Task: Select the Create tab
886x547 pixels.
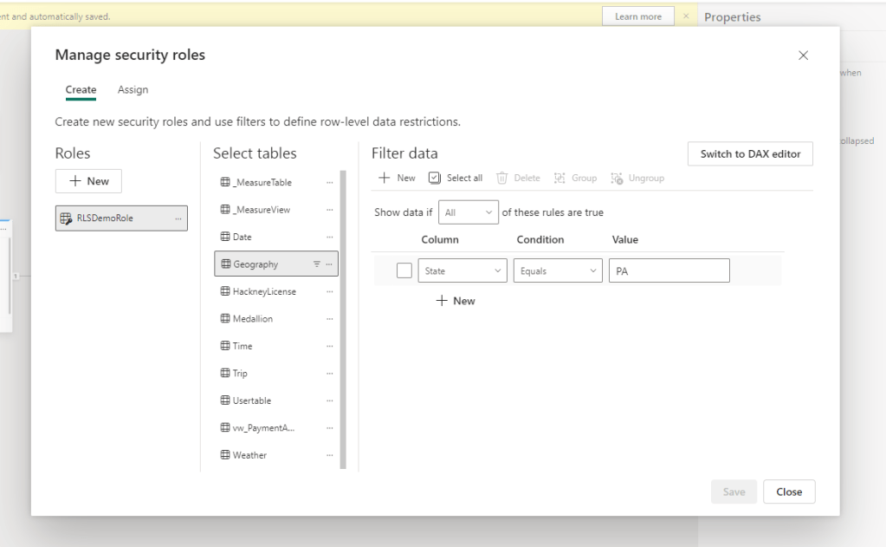Action: [81, 90]
